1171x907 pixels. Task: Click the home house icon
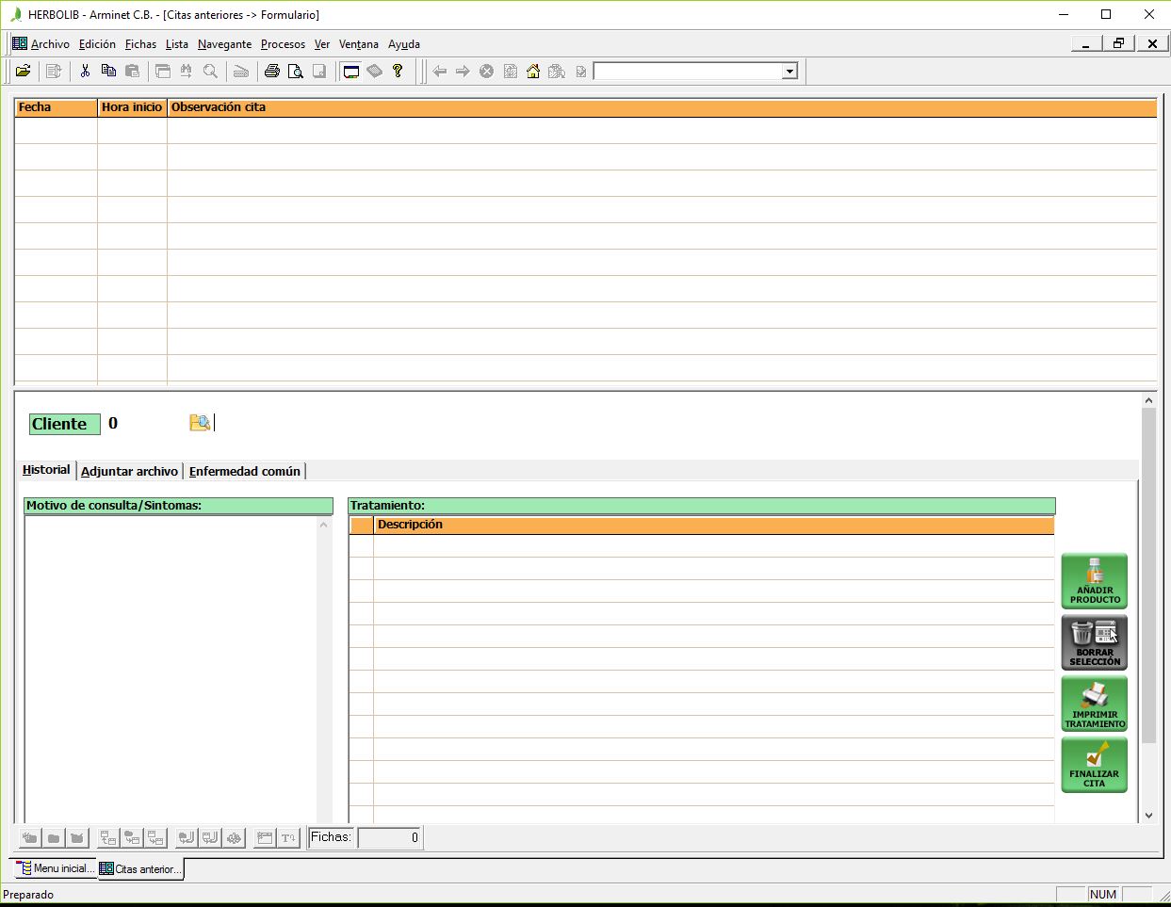click(x=533, y=71)
